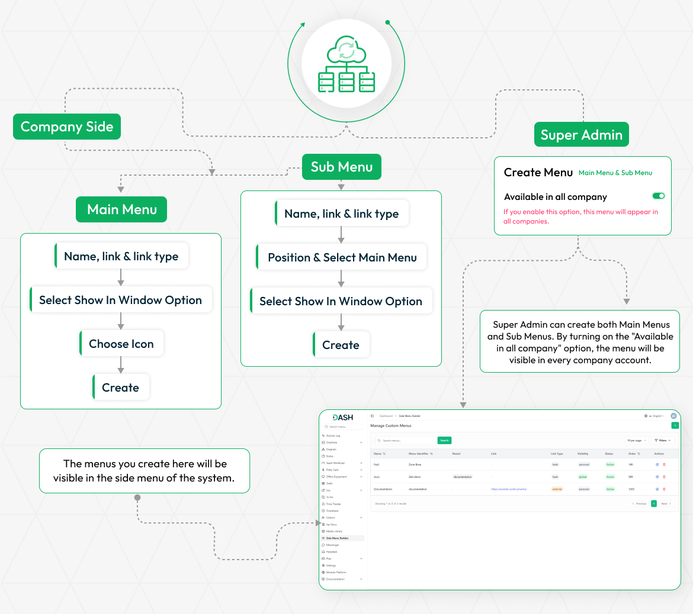Open the workdo.io documents link
The height and width of the screenshot is (614, 693).
509,489
